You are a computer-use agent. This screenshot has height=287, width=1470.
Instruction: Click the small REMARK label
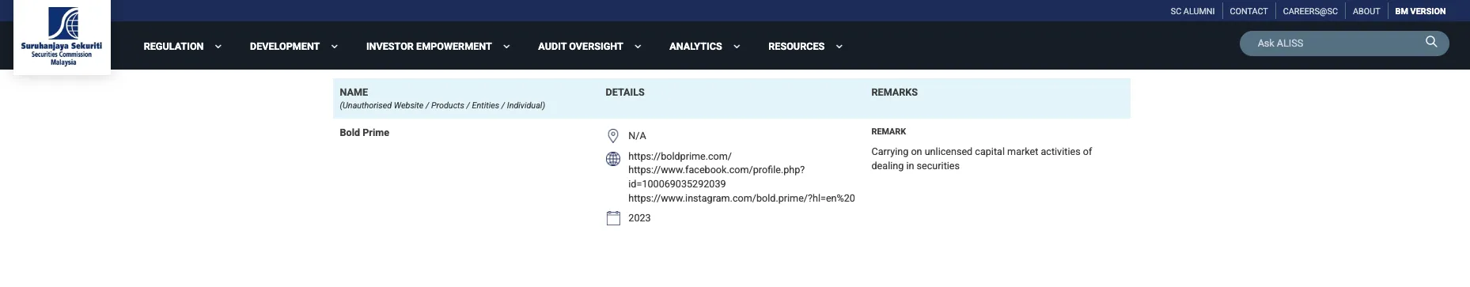click(888, 132)
